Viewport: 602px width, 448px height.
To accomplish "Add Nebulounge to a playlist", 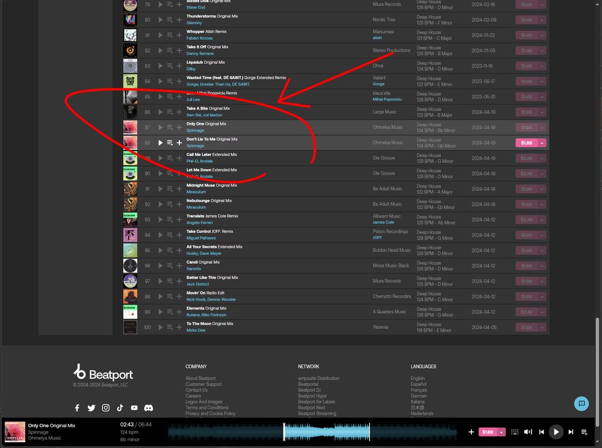I will (179, 204).
